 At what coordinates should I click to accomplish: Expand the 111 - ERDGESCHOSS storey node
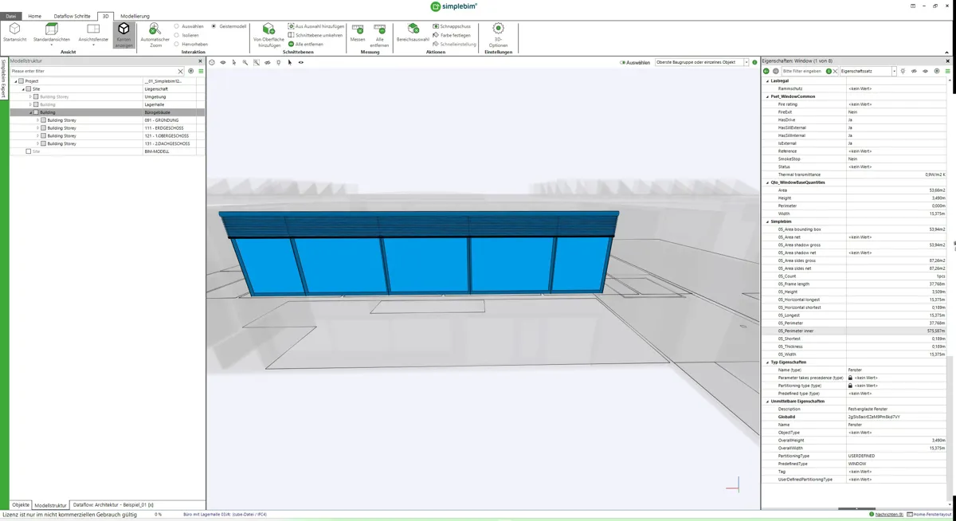click(x=37, y=128)
